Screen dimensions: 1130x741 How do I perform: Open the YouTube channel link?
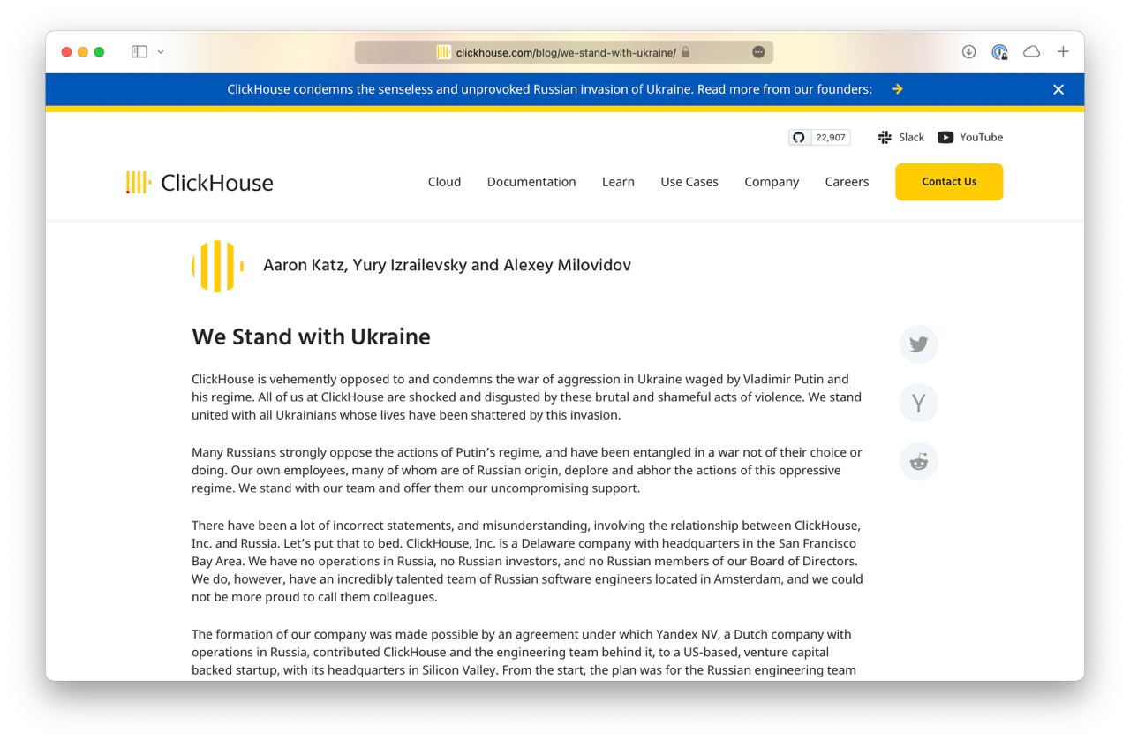[970, 137]
